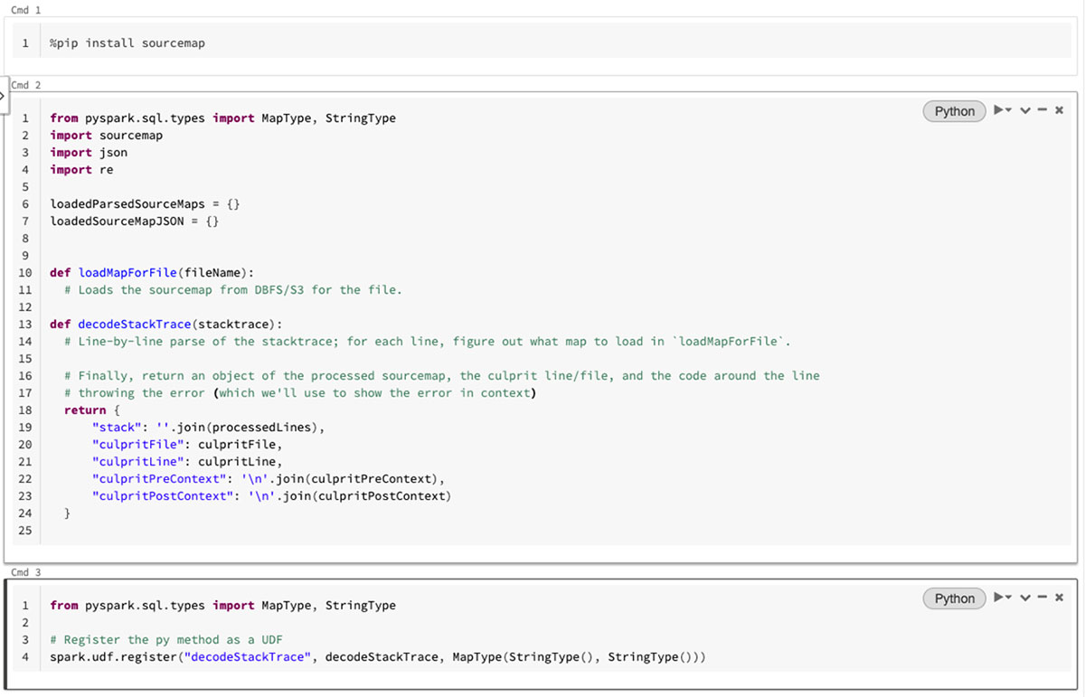This screenshot has height=697, width=1085.
Task: Delete the Cmd 2 cell with X icon
Action: (1059, 110)
